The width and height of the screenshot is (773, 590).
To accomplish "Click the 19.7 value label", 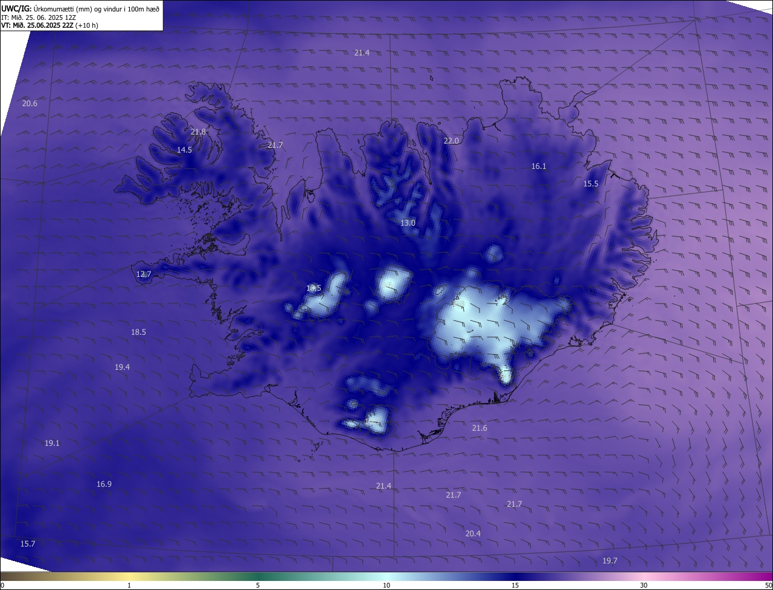I will (610, 561).
